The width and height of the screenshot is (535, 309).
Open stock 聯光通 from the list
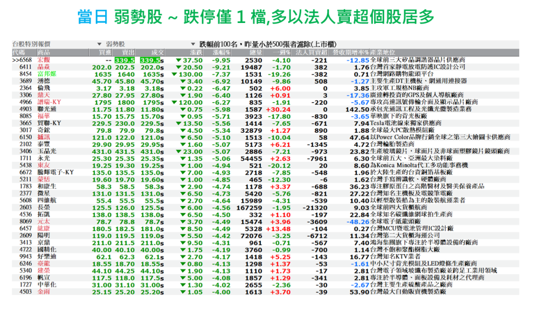47,109
